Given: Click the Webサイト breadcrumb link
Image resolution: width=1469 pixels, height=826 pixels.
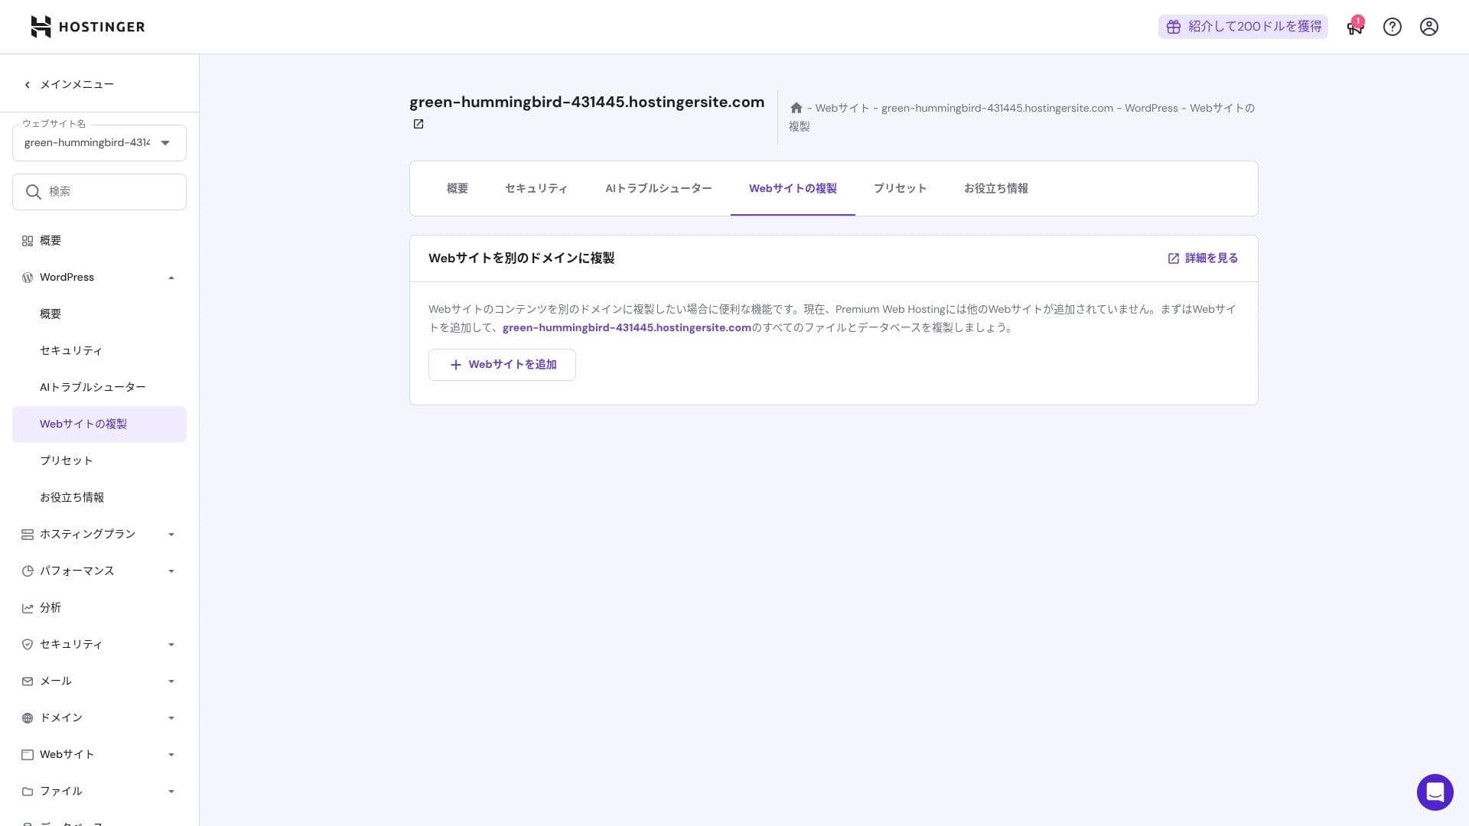Looking at the screenshot, I should pyautogui.click(x=842, y=108).
